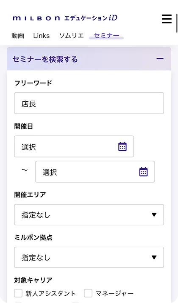
Task: Click the ミルボン拠点 dropdown arrow
Action: 154,257
